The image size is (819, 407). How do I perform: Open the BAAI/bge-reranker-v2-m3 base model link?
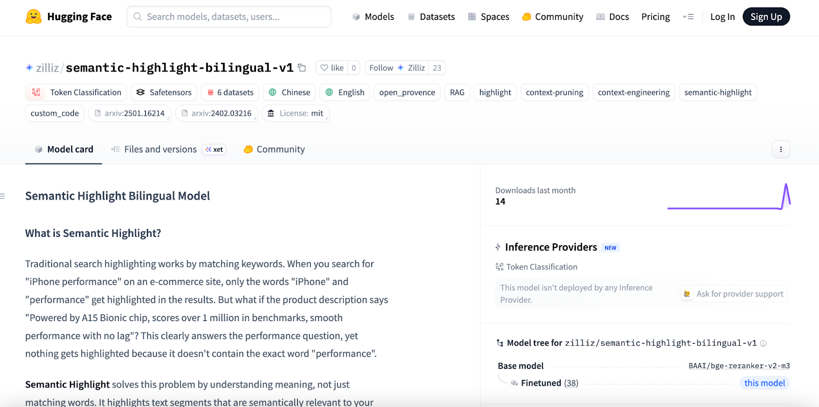739,366
